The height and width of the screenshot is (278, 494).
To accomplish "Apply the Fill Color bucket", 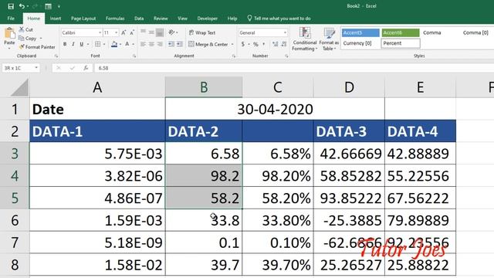I will point(114,44).
